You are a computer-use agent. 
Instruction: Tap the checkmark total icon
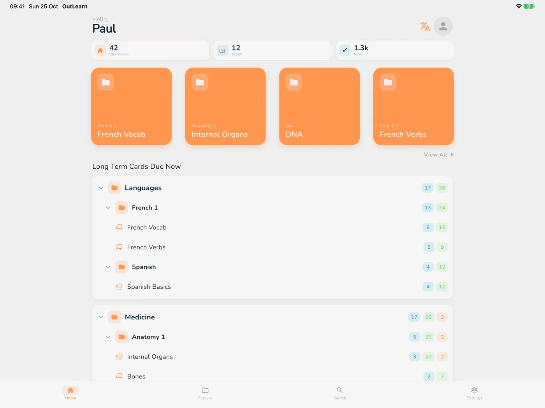pyautogui.click(x=345, y=50)
